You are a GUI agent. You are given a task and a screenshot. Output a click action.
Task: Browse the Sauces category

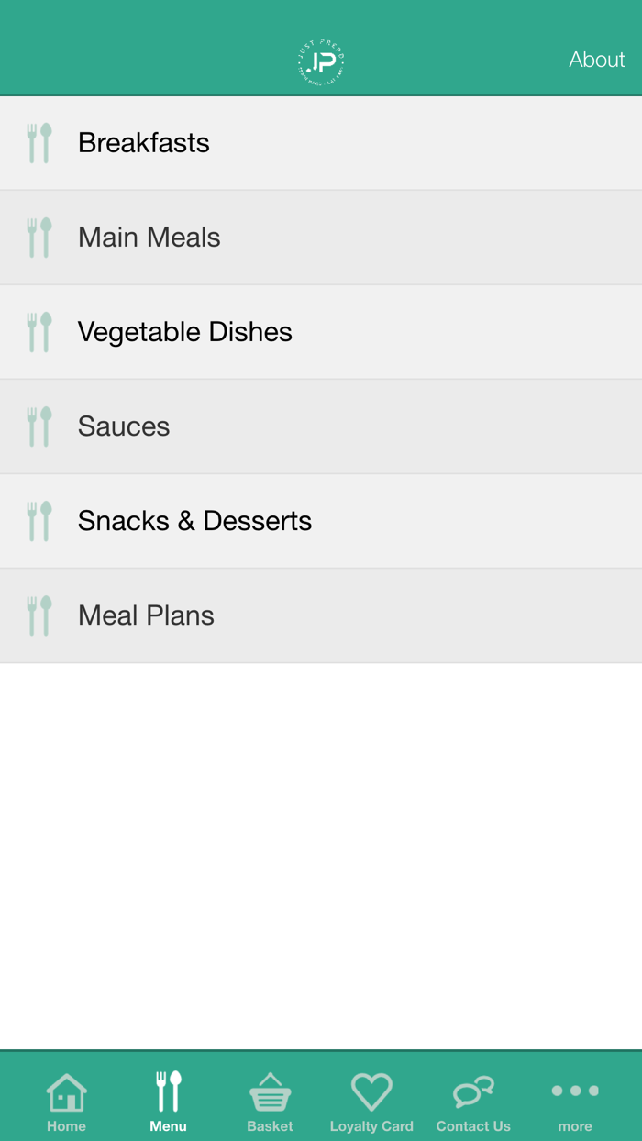coord(124,426)
